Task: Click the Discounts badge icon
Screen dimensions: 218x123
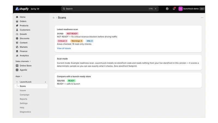Action: (x=17, y=38)
